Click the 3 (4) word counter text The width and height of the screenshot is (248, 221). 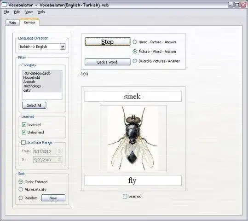pyautogui.click(x=84, y=74)
